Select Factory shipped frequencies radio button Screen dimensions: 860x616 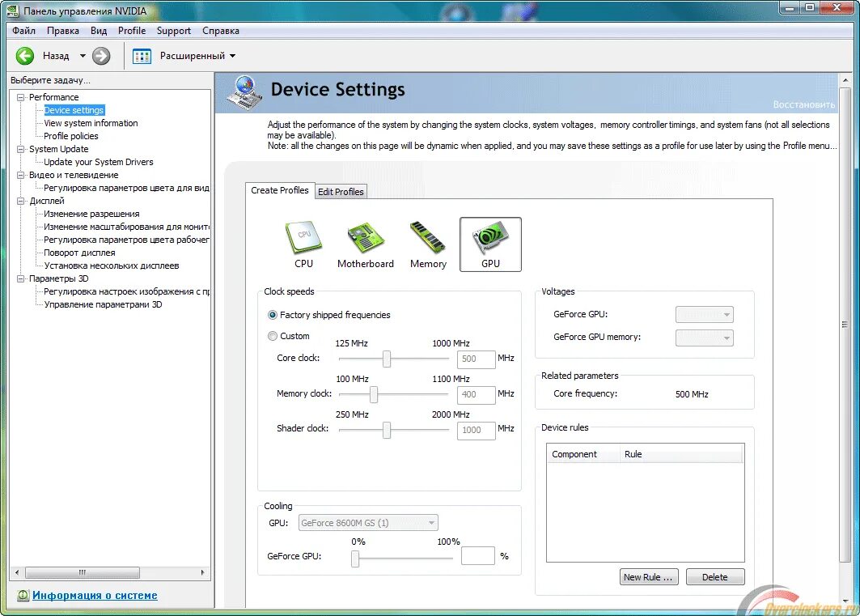point(273,315)
